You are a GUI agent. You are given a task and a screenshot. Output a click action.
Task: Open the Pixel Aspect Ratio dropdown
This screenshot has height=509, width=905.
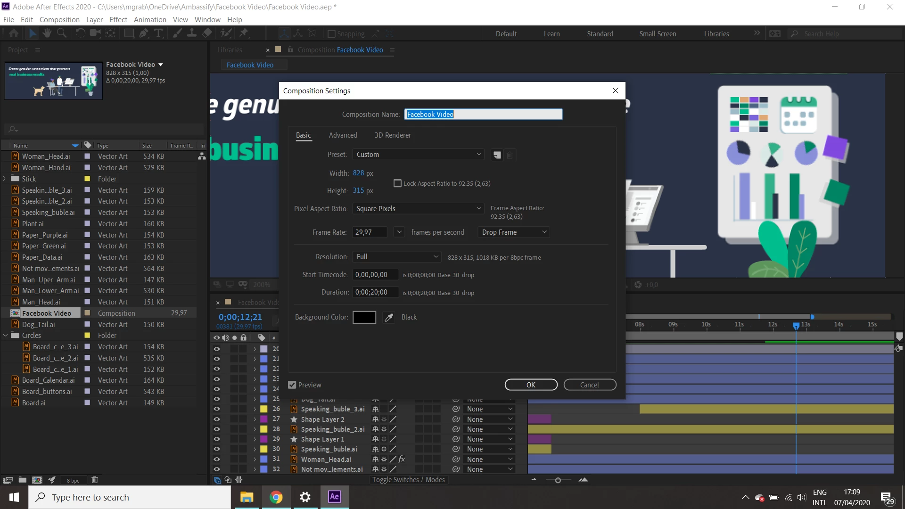[x=418, y=208]
